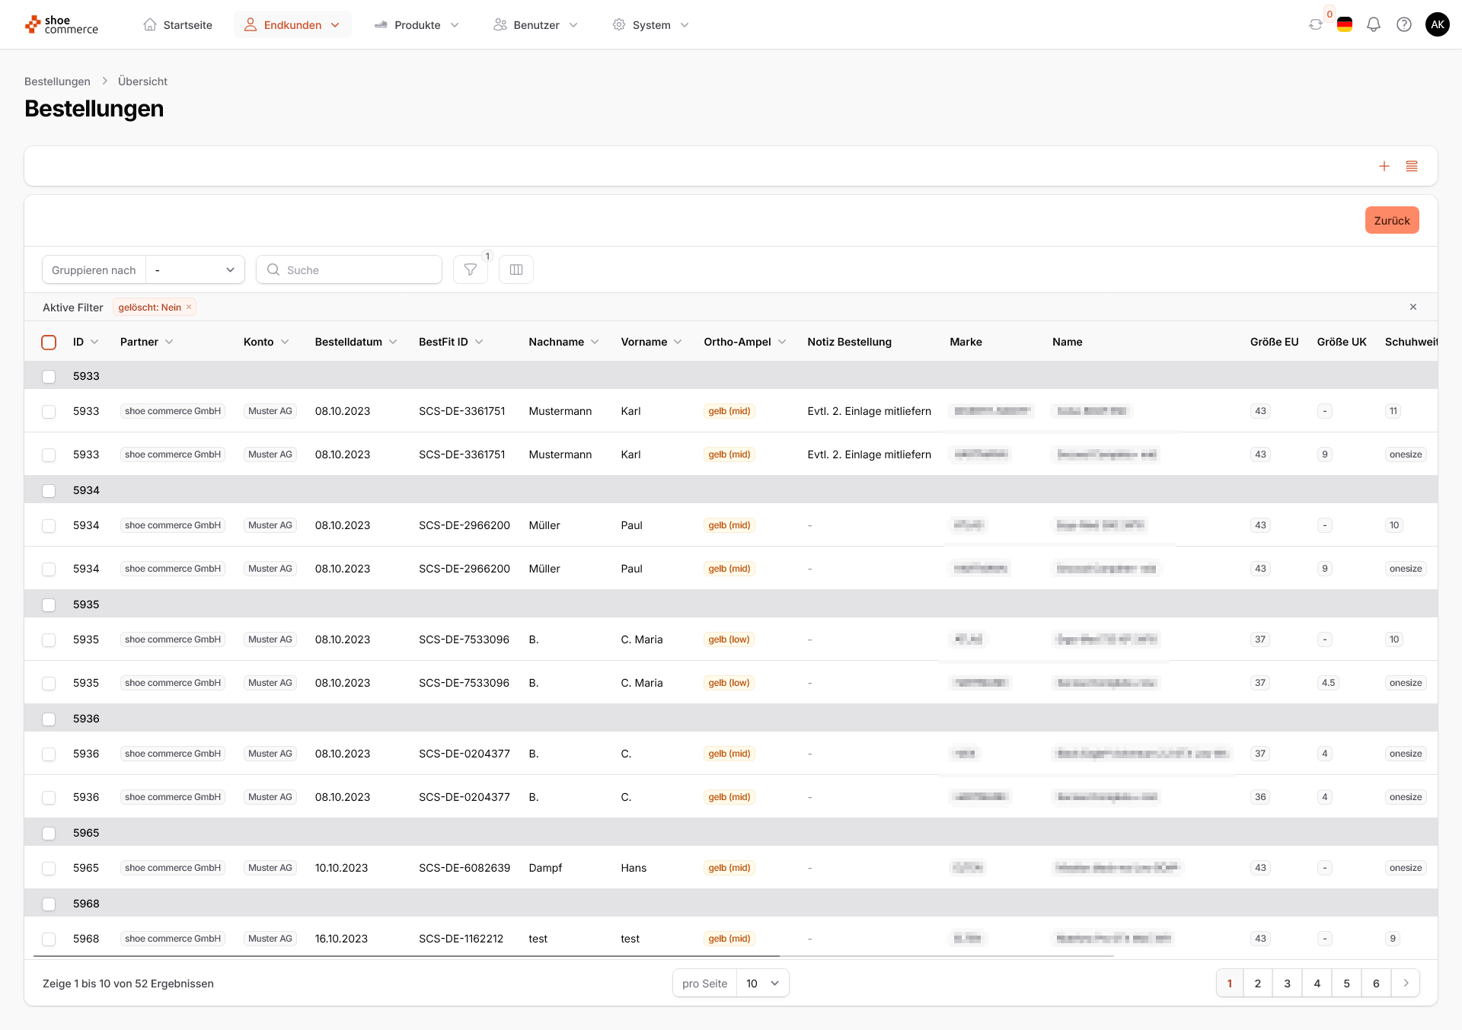The image size is (1462, 1030).
Task: Open the System menu
Action: (651, 24)
